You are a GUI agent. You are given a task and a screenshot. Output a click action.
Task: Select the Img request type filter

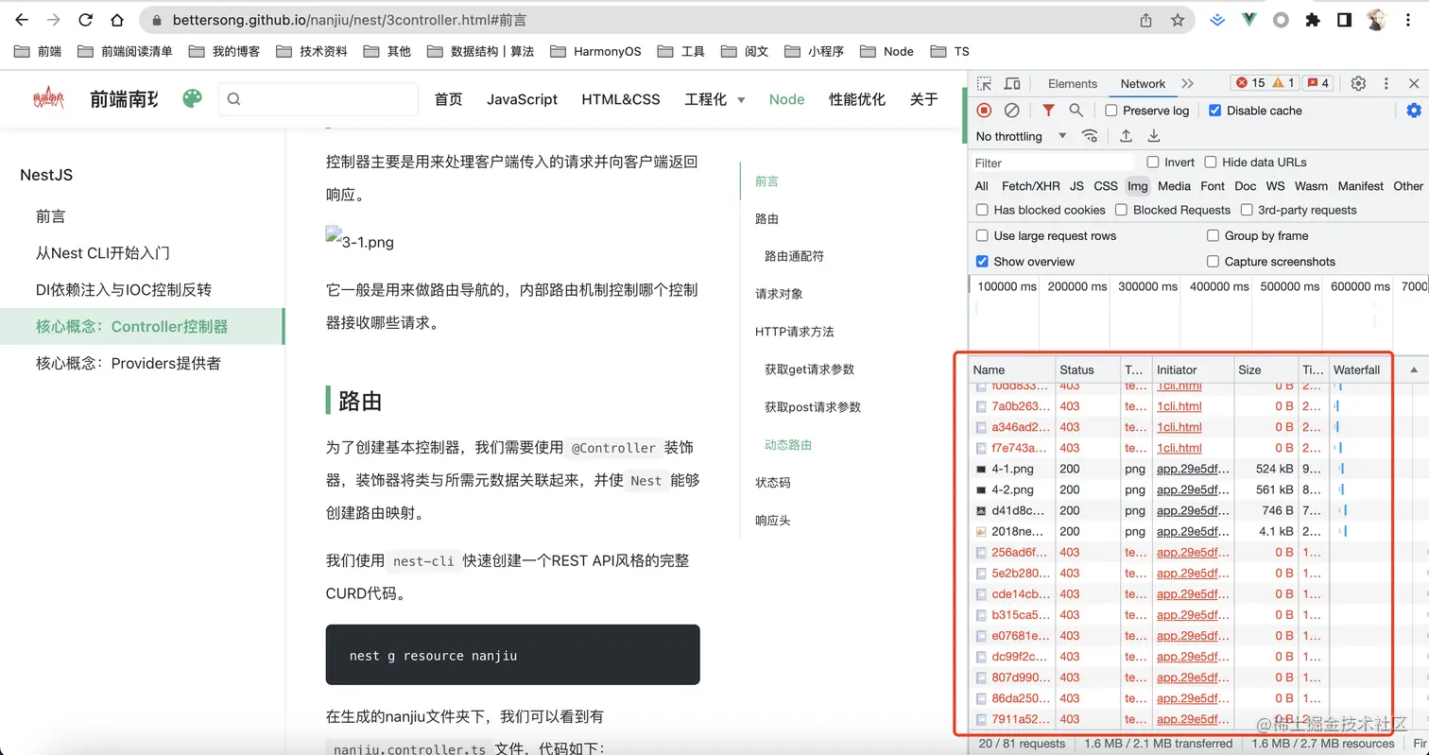click(1137, 186)
